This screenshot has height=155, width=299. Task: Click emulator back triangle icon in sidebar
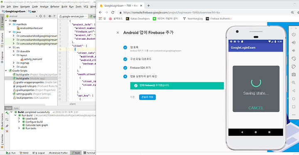click(294, 91)
